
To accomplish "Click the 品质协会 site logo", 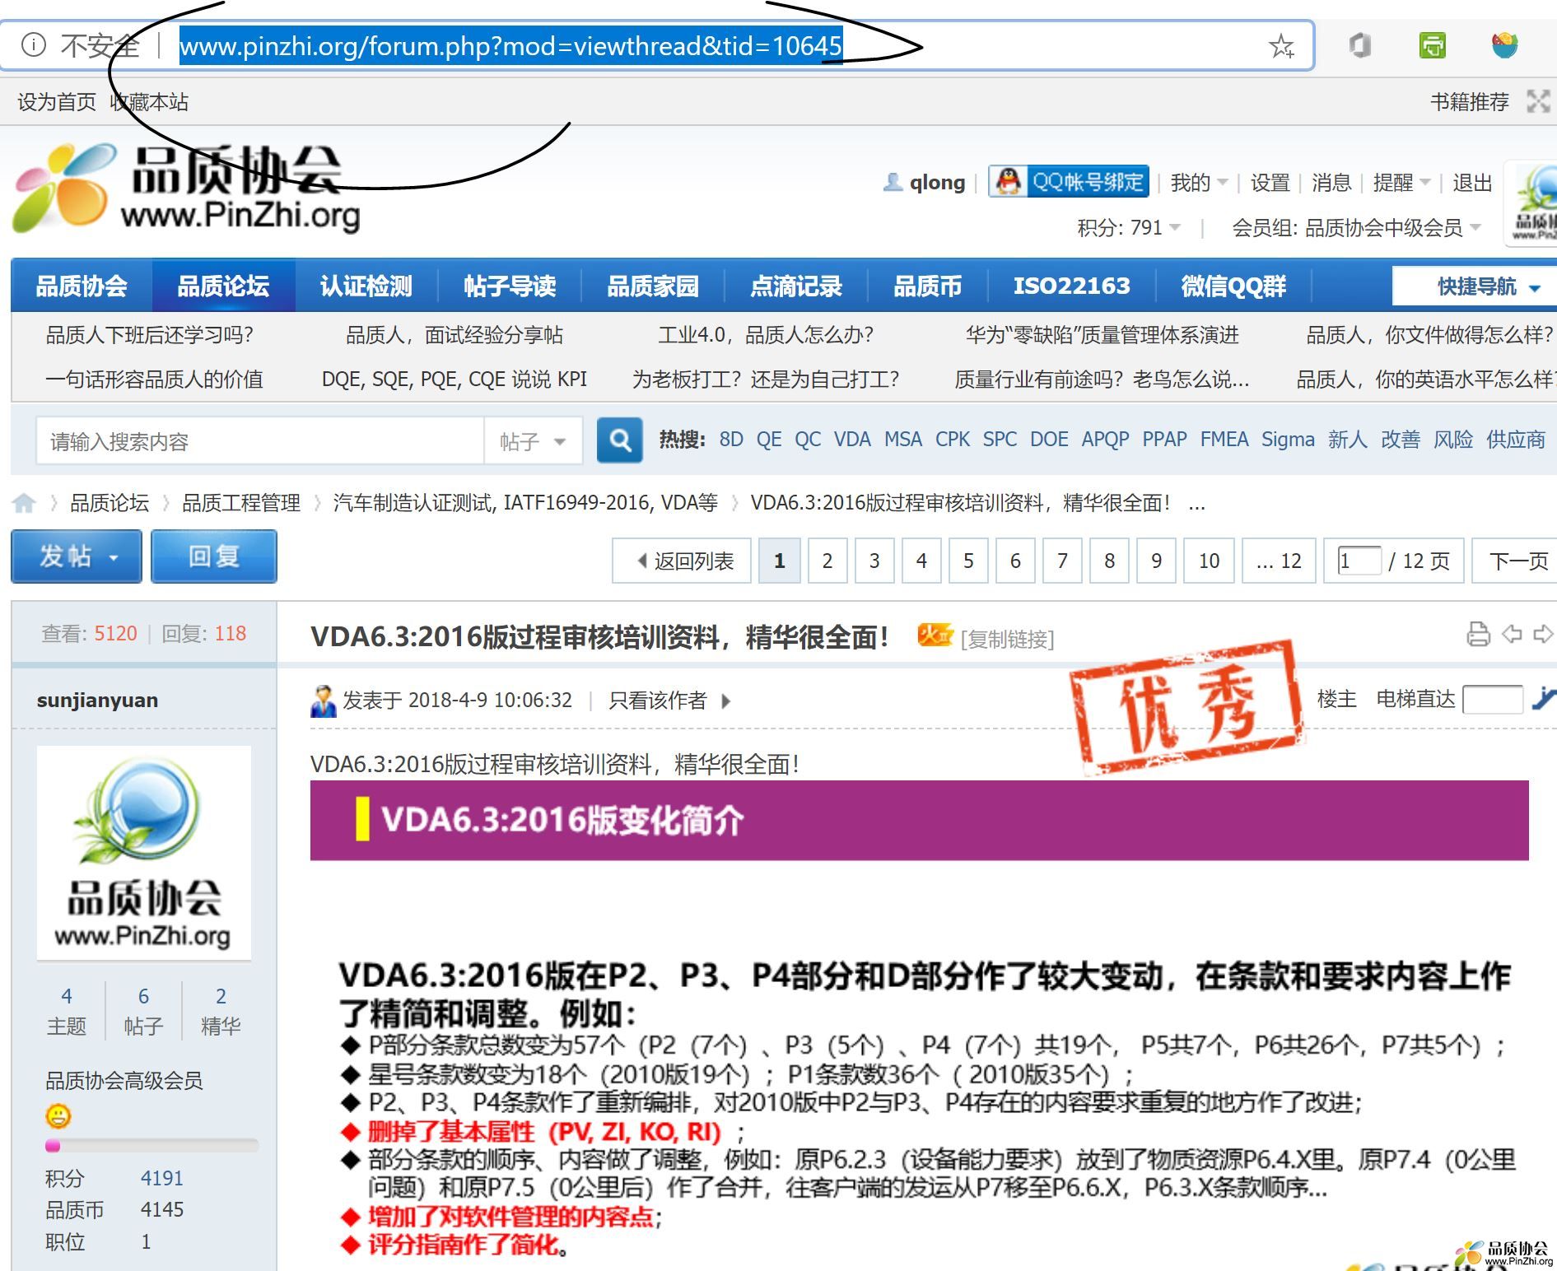I will click(x=187, y=189).
